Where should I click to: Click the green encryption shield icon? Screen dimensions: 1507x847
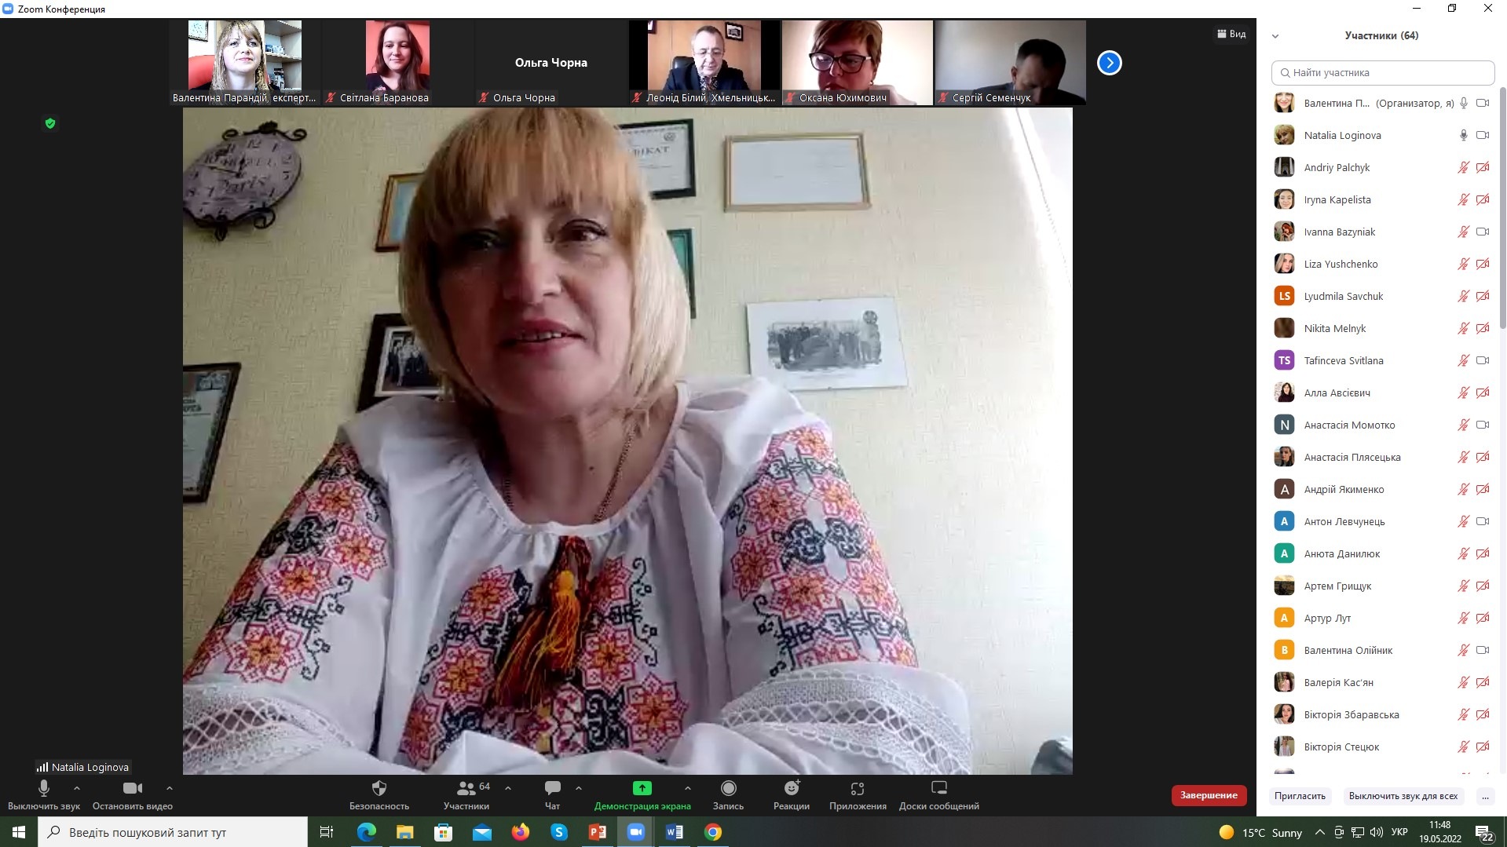[x=50, y=123]
